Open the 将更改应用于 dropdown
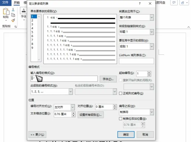Screen dimensions: 191x142 (x=152, y=17)
